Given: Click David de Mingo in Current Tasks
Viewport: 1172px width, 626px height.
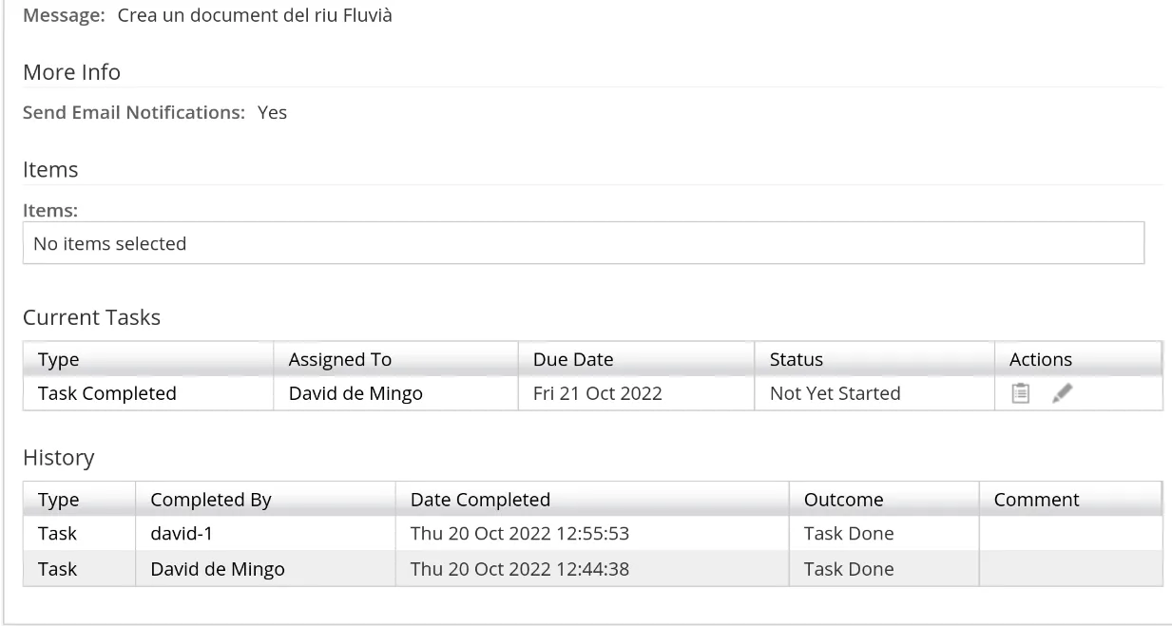Looking at the screenshot, I should point(355,393).
